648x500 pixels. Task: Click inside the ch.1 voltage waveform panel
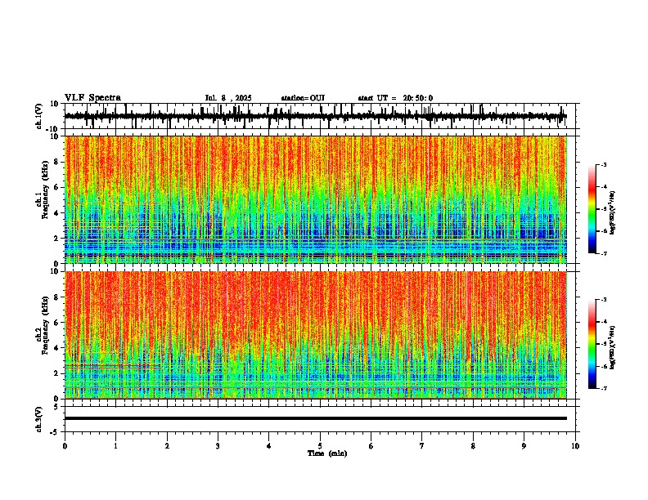tap(319, 116)
